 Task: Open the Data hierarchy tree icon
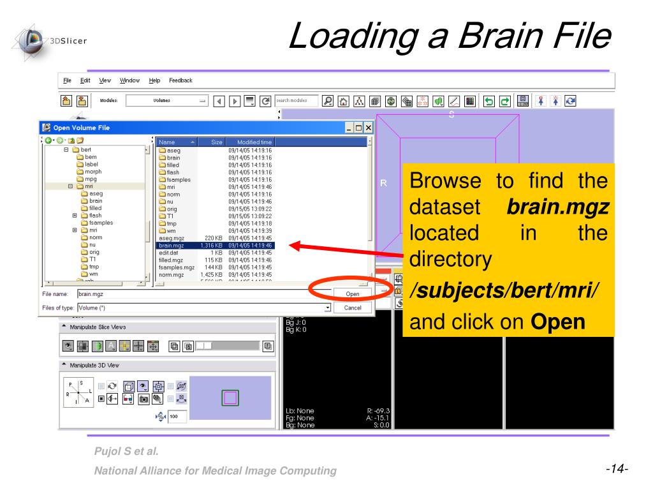coord(359,101)
